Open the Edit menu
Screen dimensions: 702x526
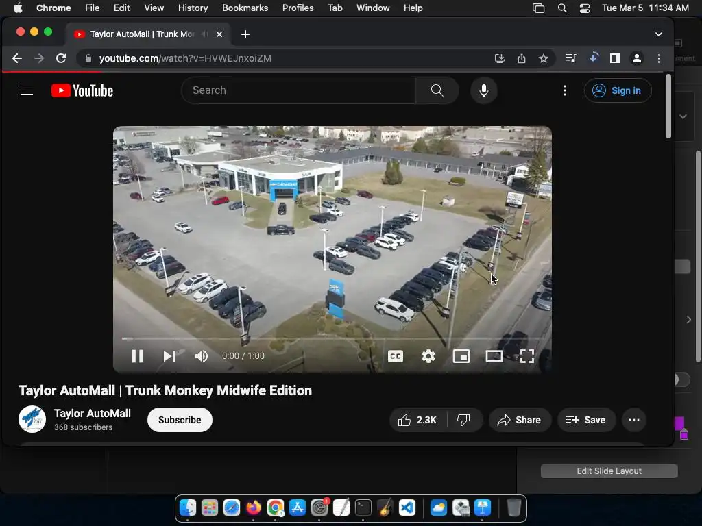click(121, 8)
